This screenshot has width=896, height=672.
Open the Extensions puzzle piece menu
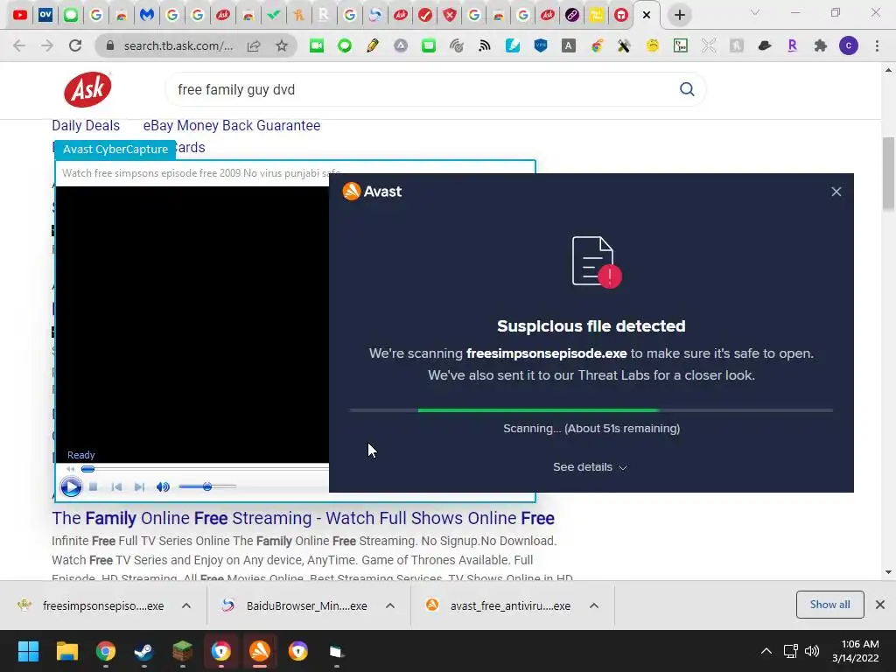click(821, 45)
